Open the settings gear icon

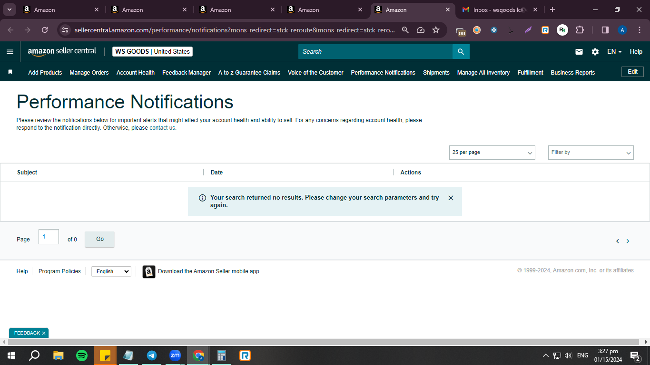click(x=595, y=52)
